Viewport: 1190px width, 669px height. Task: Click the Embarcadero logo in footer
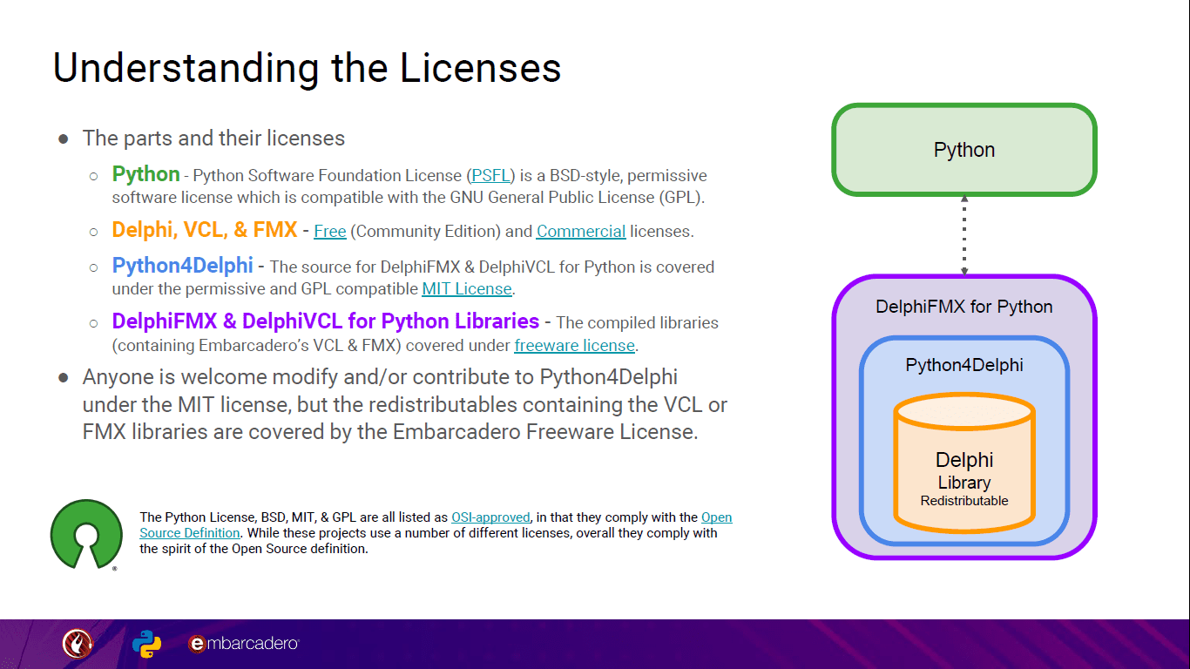244,644
